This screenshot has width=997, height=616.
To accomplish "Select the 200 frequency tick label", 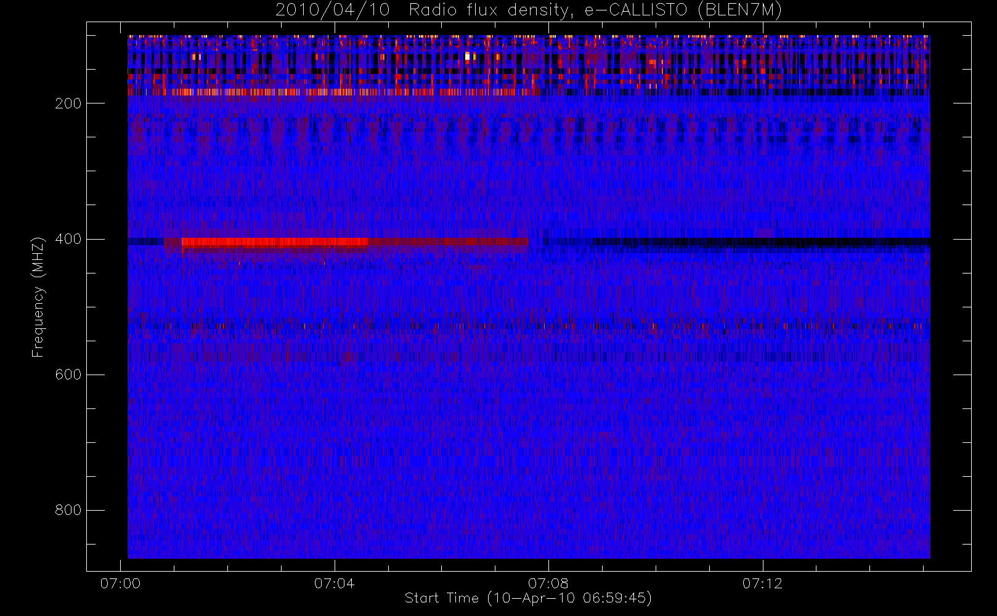I will (x=68, y=103).
